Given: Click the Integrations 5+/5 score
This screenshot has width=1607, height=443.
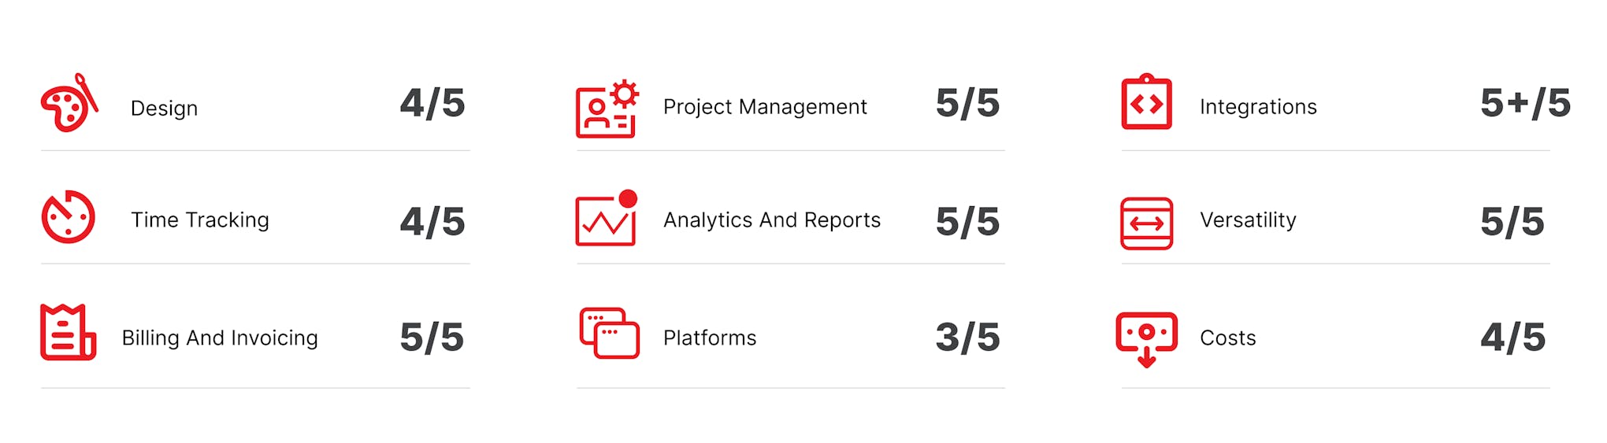Looking at the screenshot, I should pyautogui.click(x=1526, y=103).
